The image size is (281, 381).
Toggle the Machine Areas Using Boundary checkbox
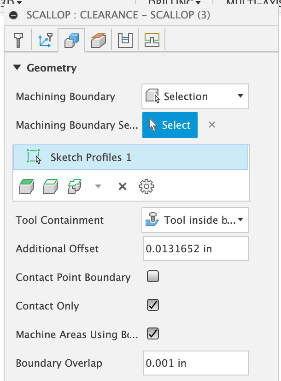152,334
